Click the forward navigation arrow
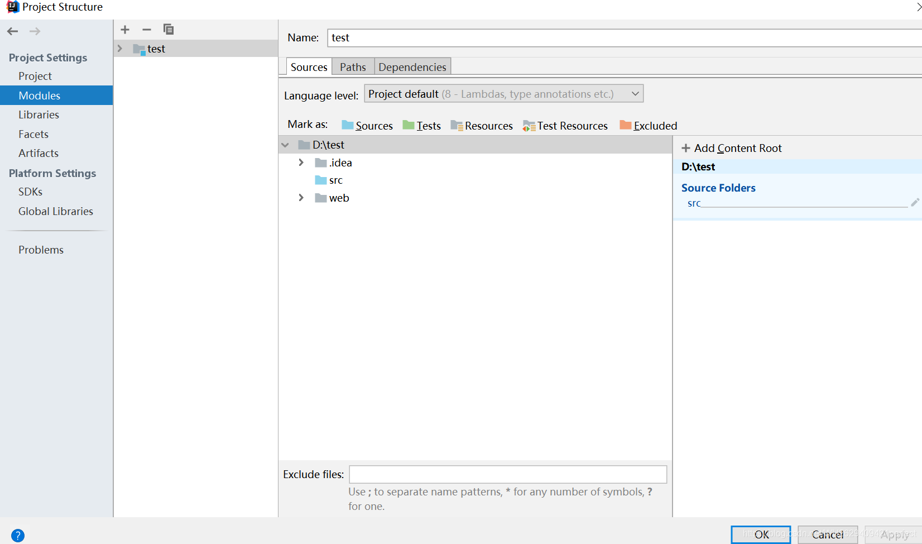 click(x=35, y=31)
